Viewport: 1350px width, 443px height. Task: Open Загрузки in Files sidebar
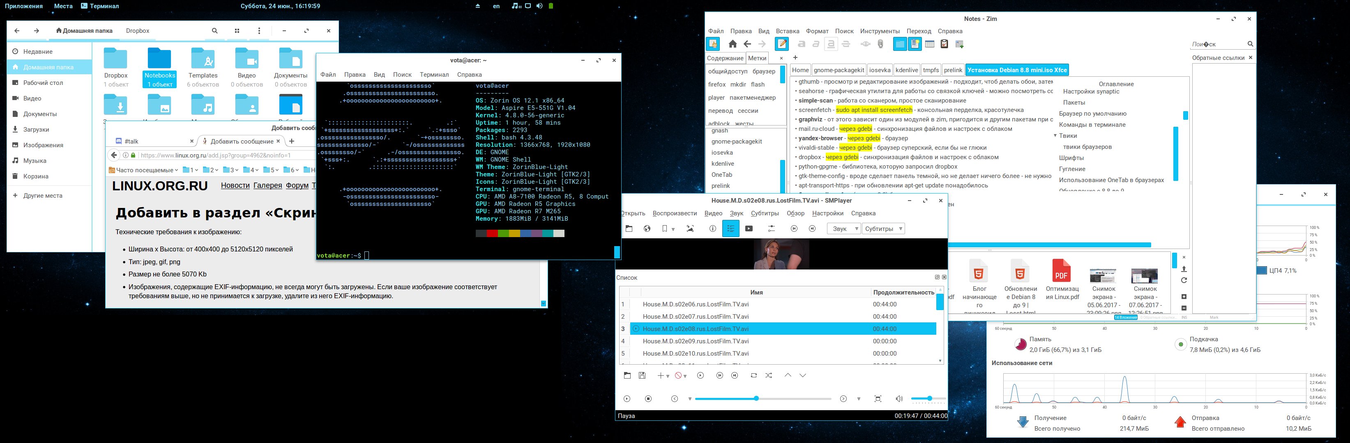click(49, 130)
